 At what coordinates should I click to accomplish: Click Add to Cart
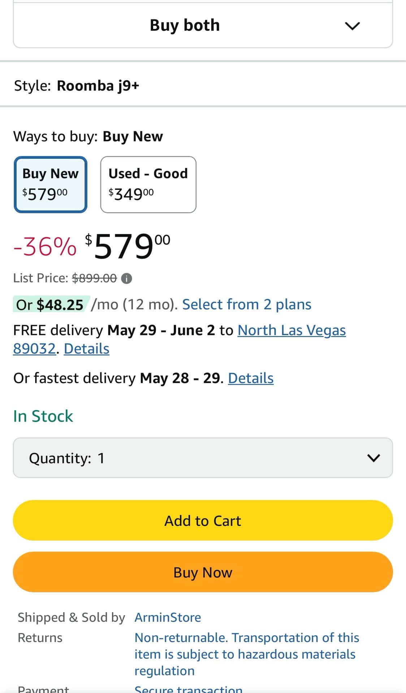203,520
